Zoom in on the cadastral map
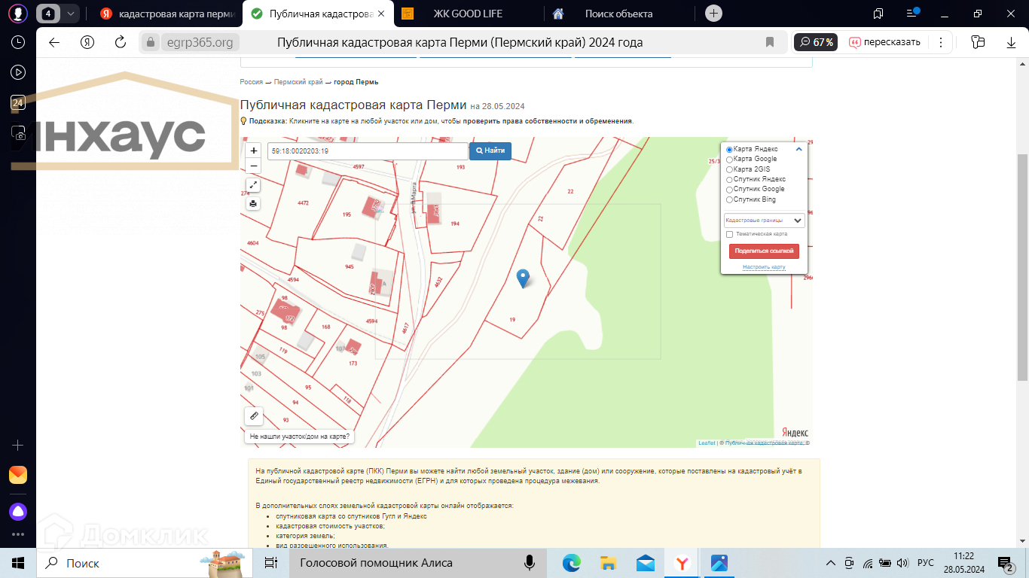Viewport: 1029px width, 578px height. 254,151
